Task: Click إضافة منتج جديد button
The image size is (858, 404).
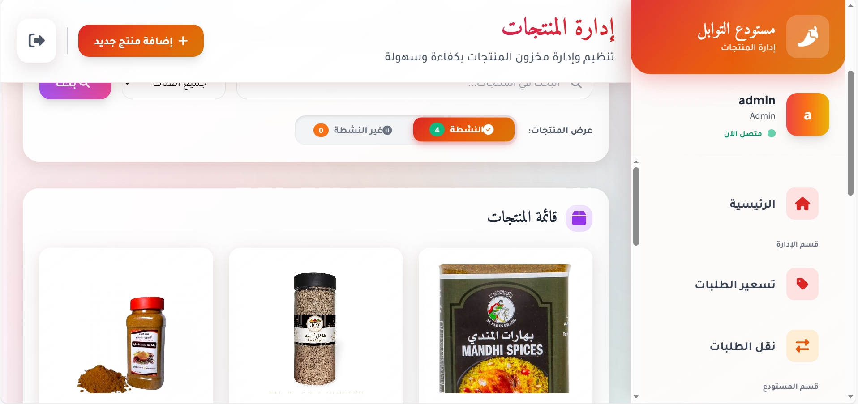Action: pos(141,41)
